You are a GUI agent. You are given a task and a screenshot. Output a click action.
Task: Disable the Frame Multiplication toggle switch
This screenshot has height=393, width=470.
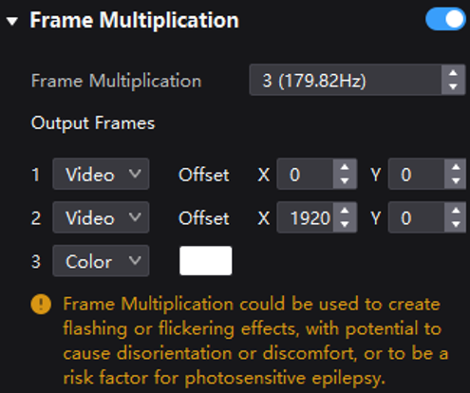point(445,19)
